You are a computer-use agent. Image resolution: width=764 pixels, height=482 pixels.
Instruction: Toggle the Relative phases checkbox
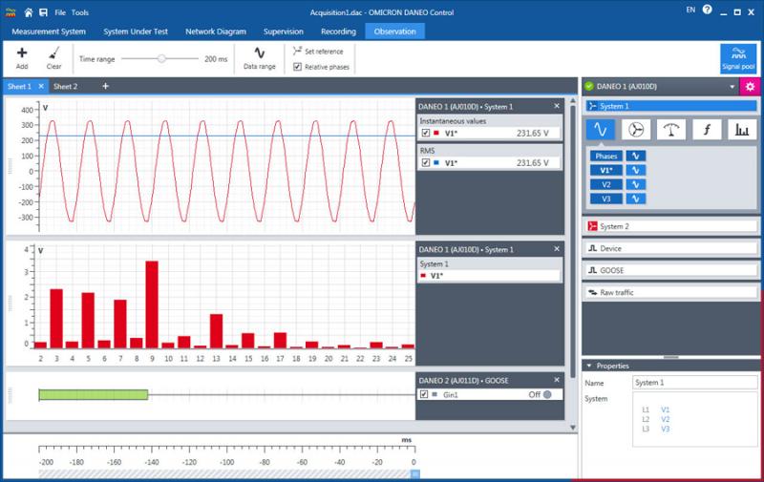297,67
